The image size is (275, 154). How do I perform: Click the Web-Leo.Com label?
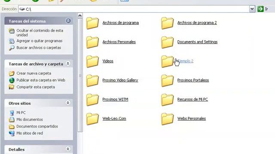point(114,118)
